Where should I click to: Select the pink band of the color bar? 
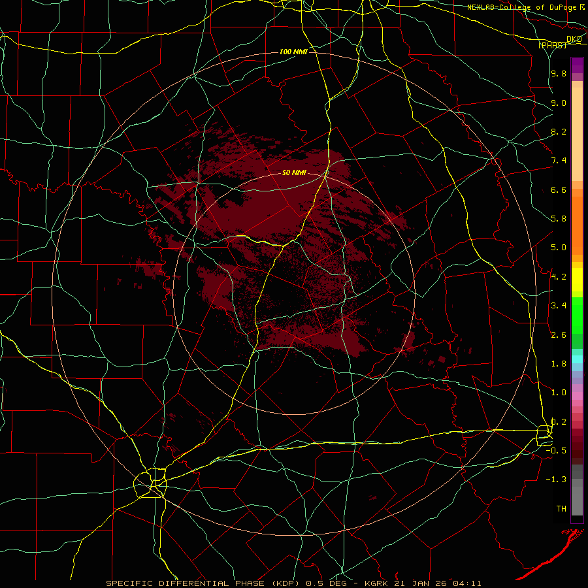tap(577, 396)
